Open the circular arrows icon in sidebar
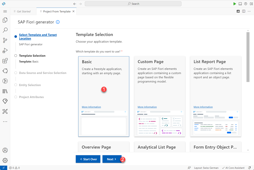Screen dimensions: 254x170 (x=5, y=71)
